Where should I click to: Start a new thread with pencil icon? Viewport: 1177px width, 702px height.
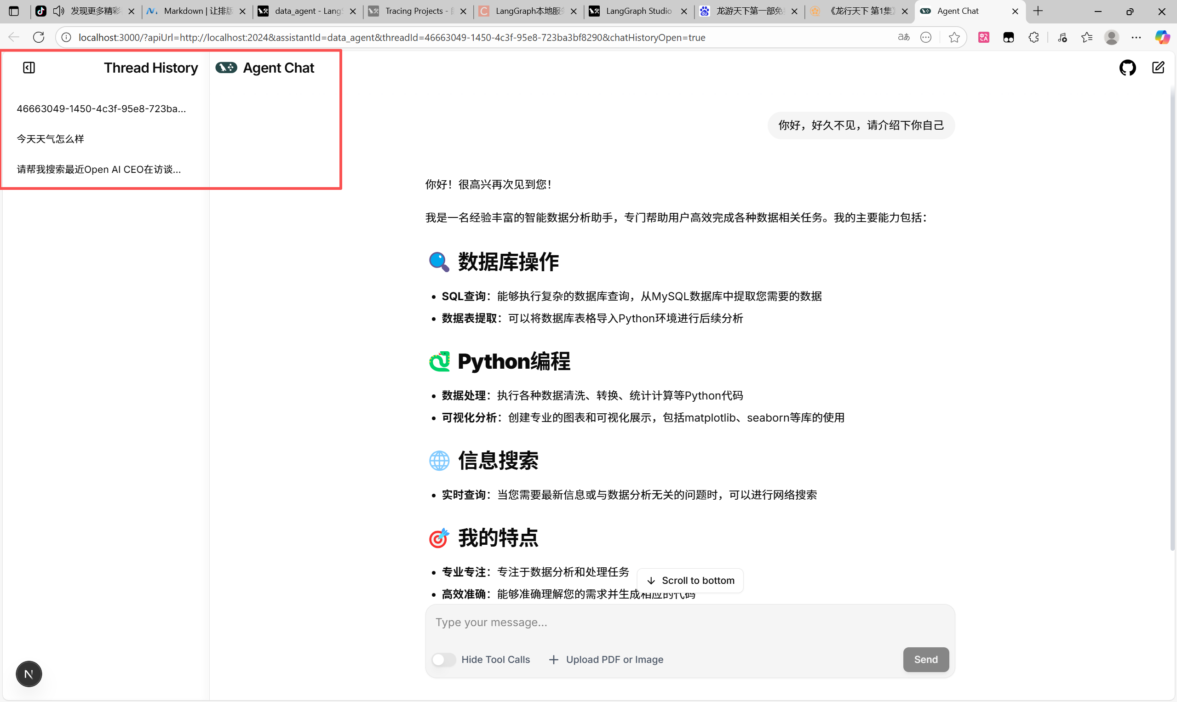[1158, 68]
